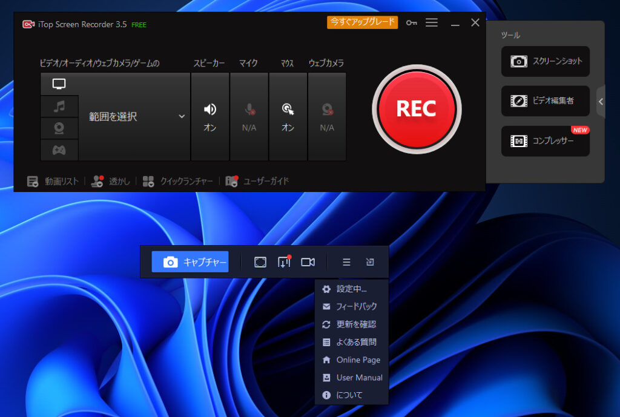
Task: Open the license key icon
Action: (411, 23)
